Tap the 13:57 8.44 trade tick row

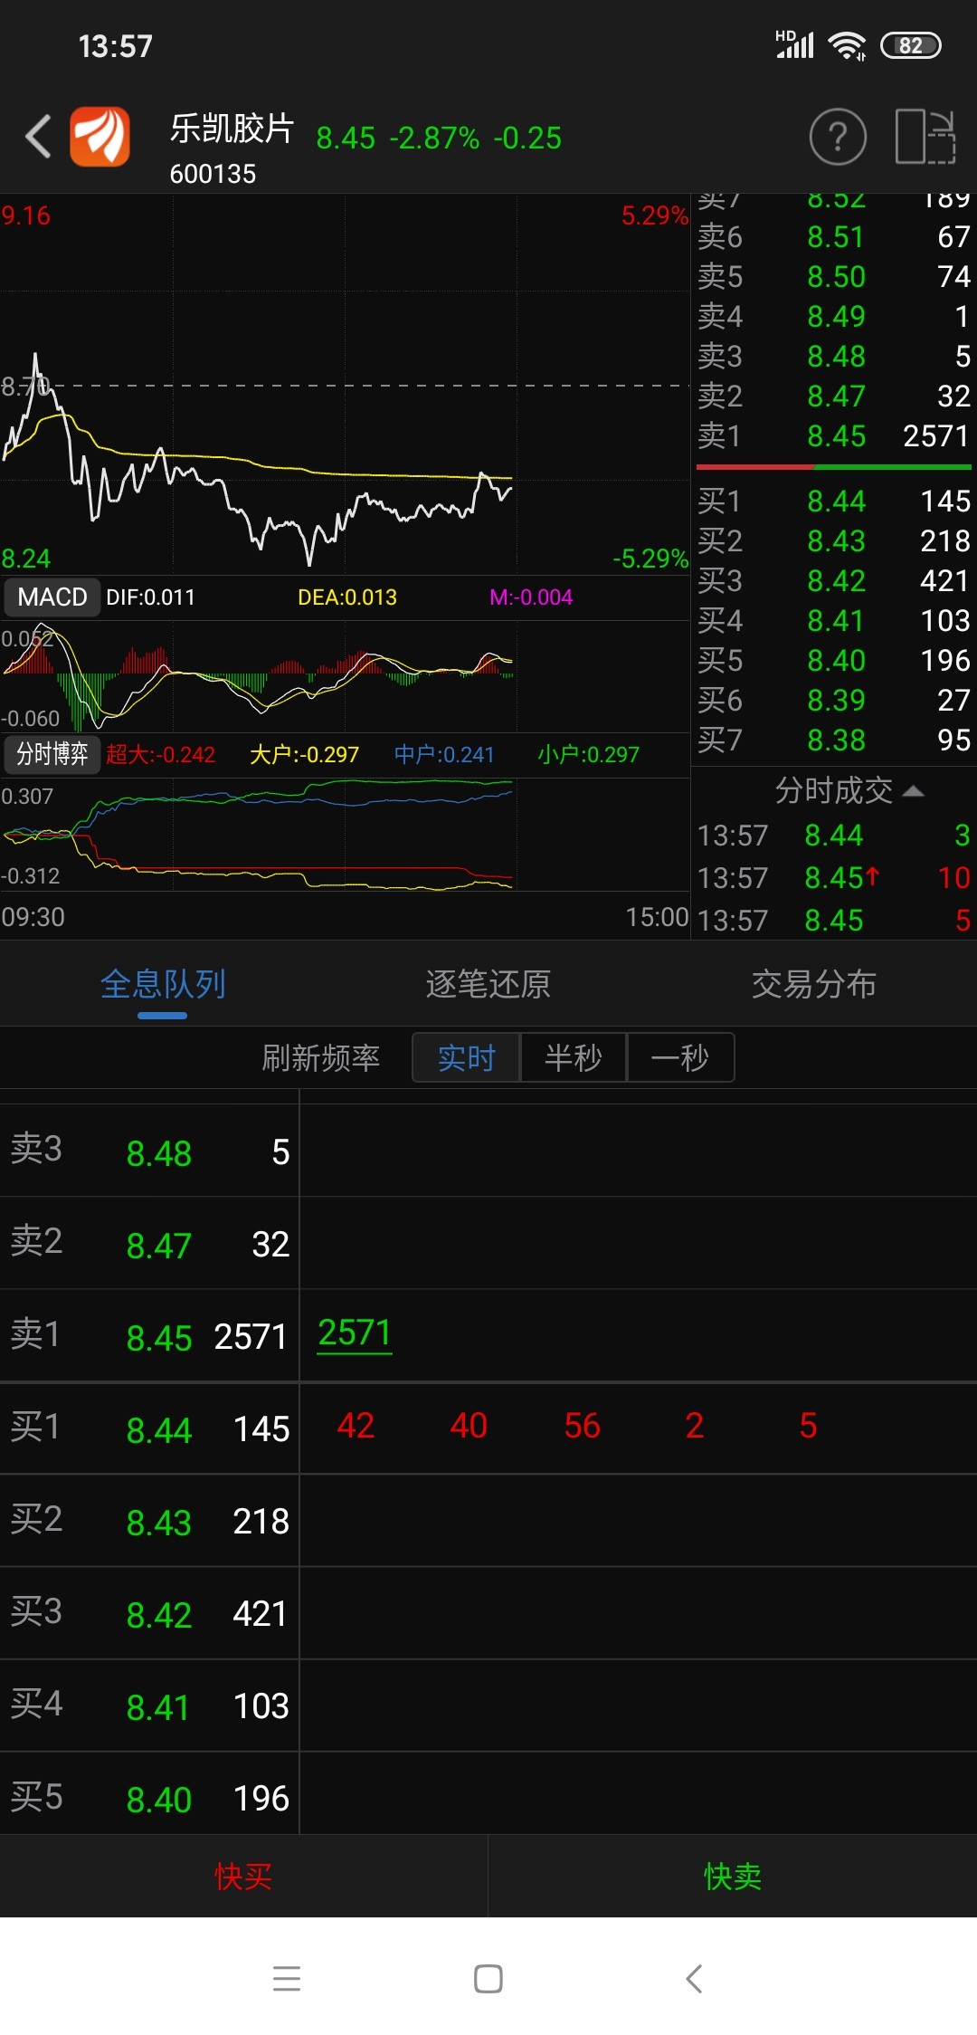pos(834,835)
